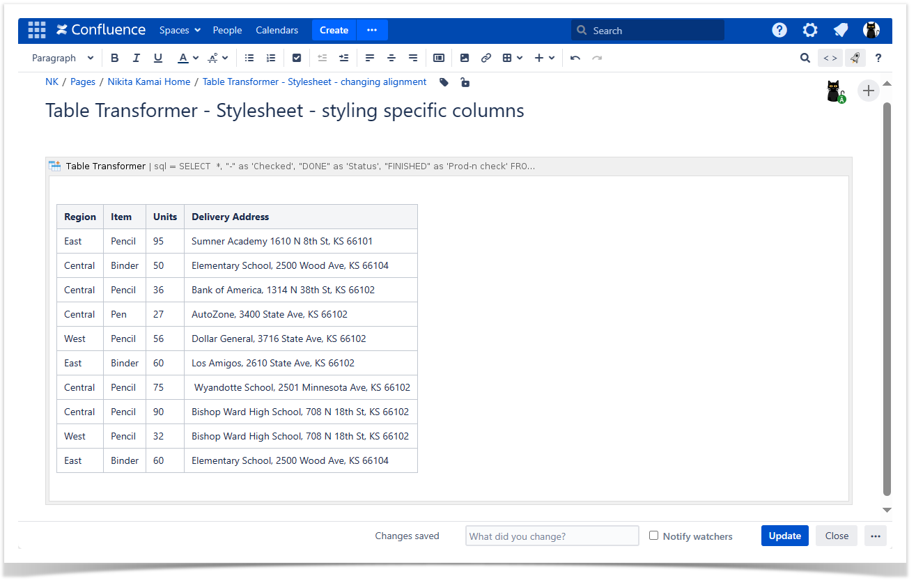Click the bullet list icon
Image resolution: width=916 pixels, height=583 pixels.
click(x=249, y=58)
